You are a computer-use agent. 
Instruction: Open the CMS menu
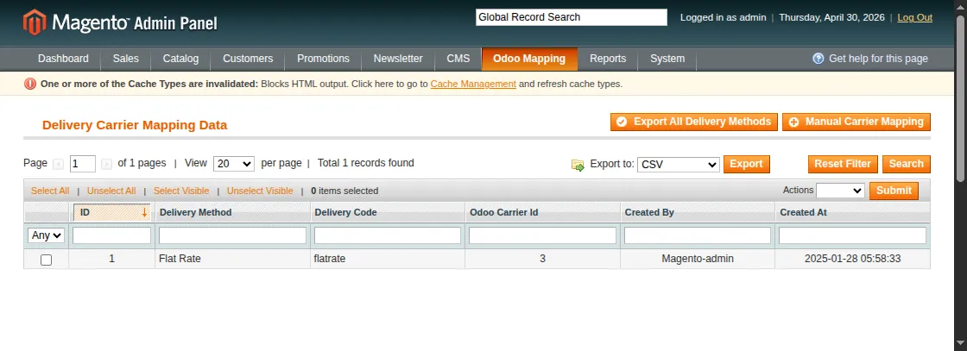(458, 59)
